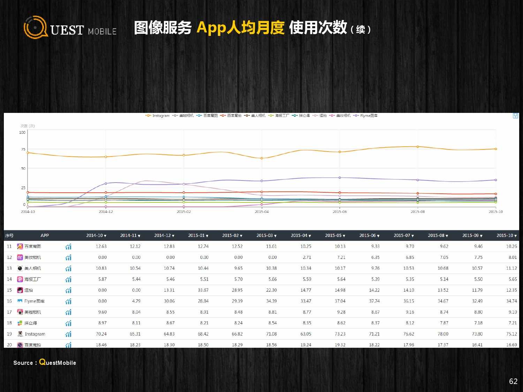Click the 海报工厂 app icon in the table
Viewport: 523px width, 392px height.
pos(20,279)
